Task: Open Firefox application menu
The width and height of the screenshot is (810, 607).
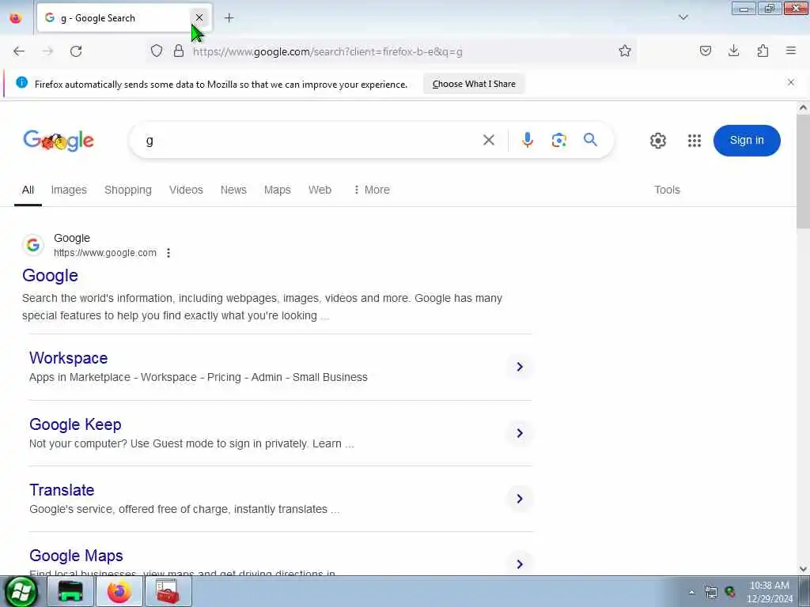Action: [x=791, y=51]
